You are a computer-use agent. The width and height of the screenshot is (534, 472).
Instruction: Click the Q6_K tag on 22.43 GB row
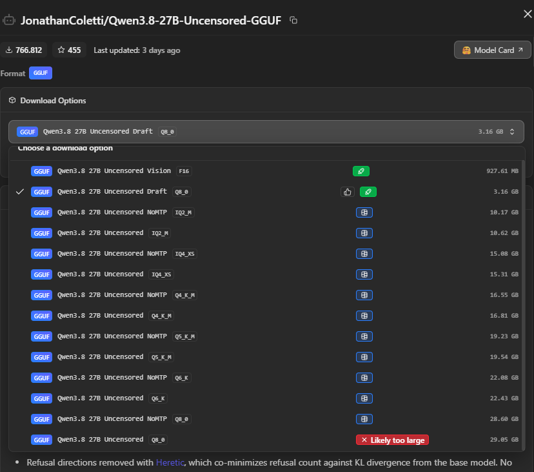click(x=158, y=398)
